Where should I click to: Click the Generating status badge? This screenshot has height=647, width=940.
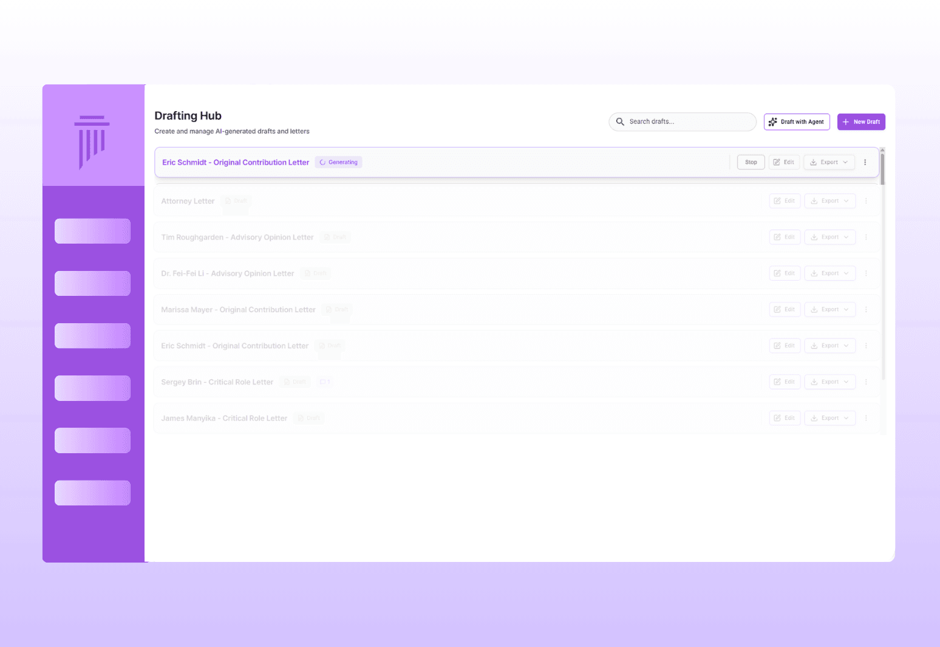pos(339,162)
